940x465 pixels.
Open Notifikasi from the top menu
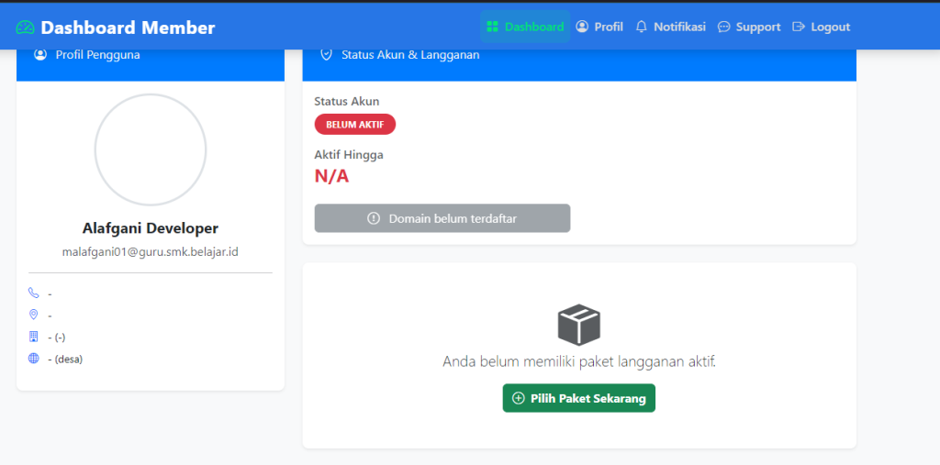[670, 27]
